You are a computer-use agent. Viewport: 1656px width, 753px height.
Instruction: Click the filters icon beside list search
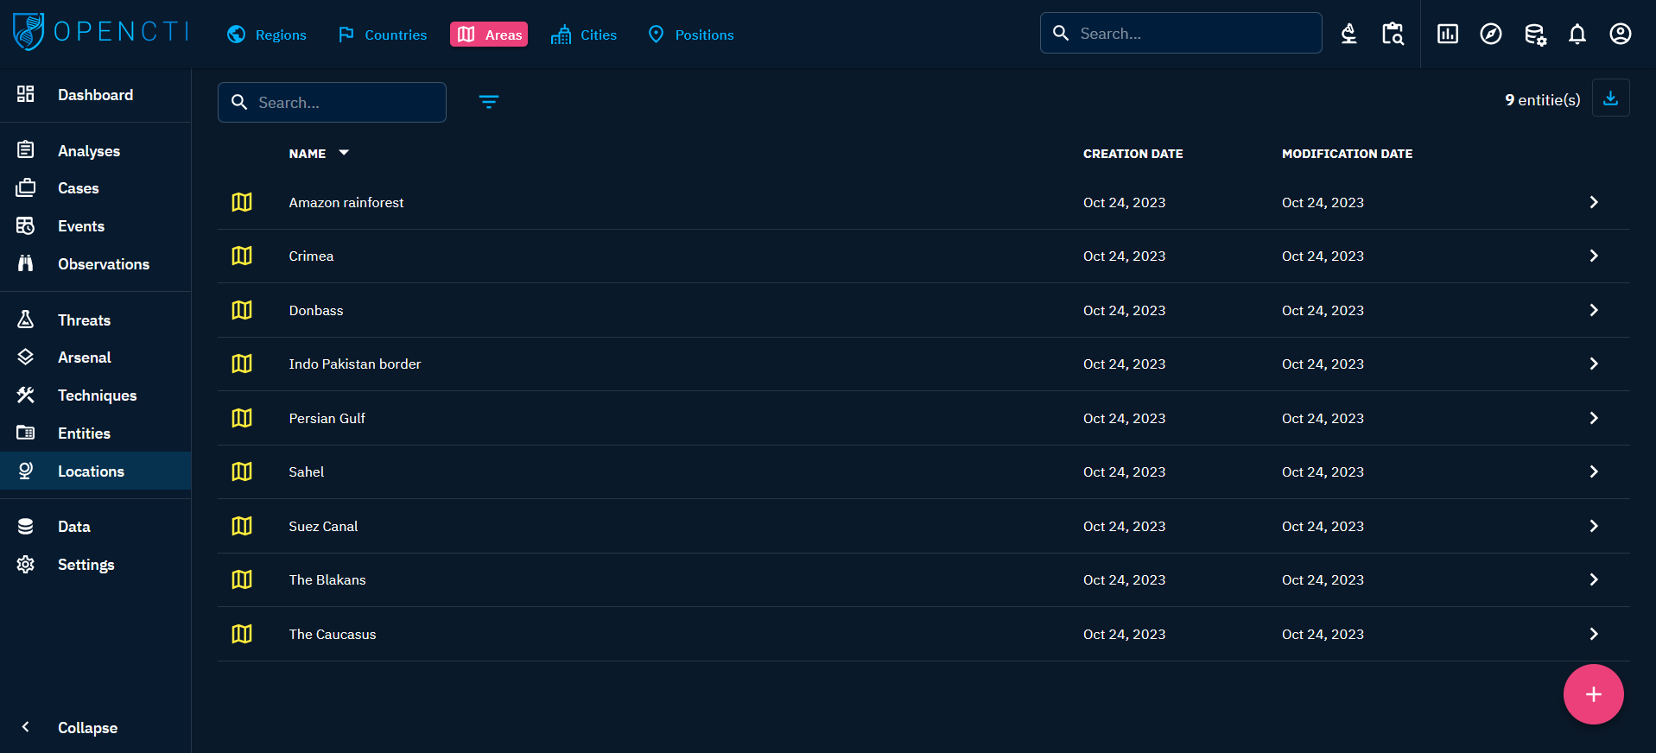coord(488,102)
